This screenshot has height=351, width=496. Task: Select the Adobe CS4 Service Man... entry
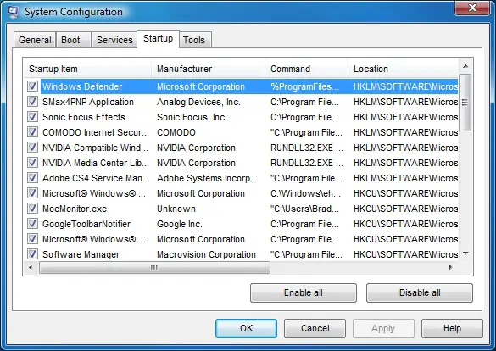coord(96,178)
